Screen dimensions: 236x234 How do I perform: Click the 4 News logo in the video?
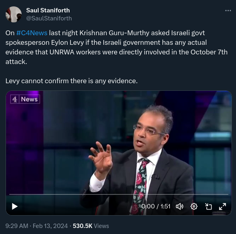[x=25, y=99]
